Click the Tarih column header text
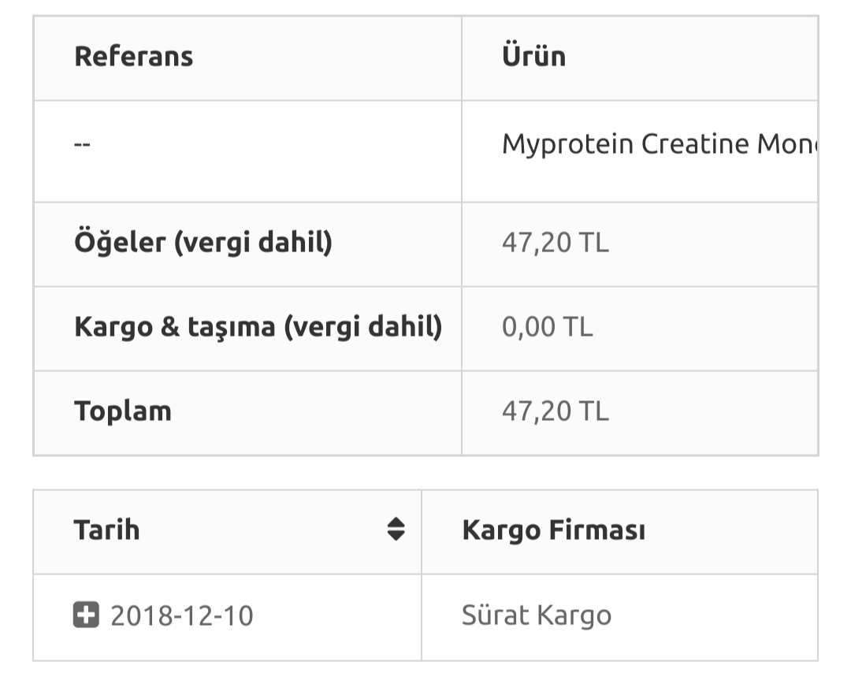The image size is (851, 684). tap(107, 530)
